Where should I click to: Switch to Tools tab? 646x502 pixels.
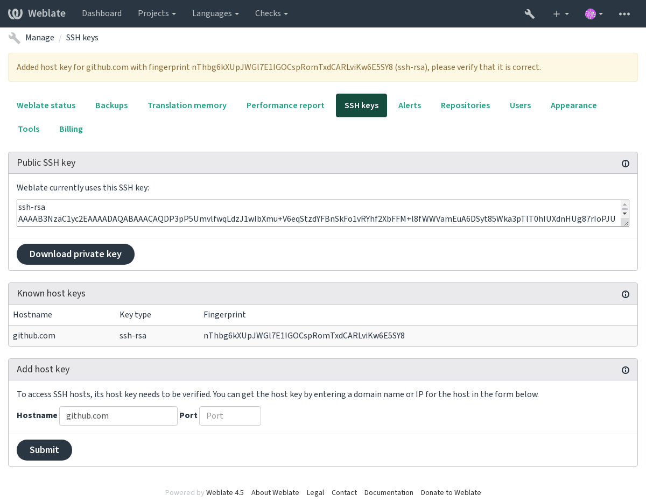tap(29, 129)
